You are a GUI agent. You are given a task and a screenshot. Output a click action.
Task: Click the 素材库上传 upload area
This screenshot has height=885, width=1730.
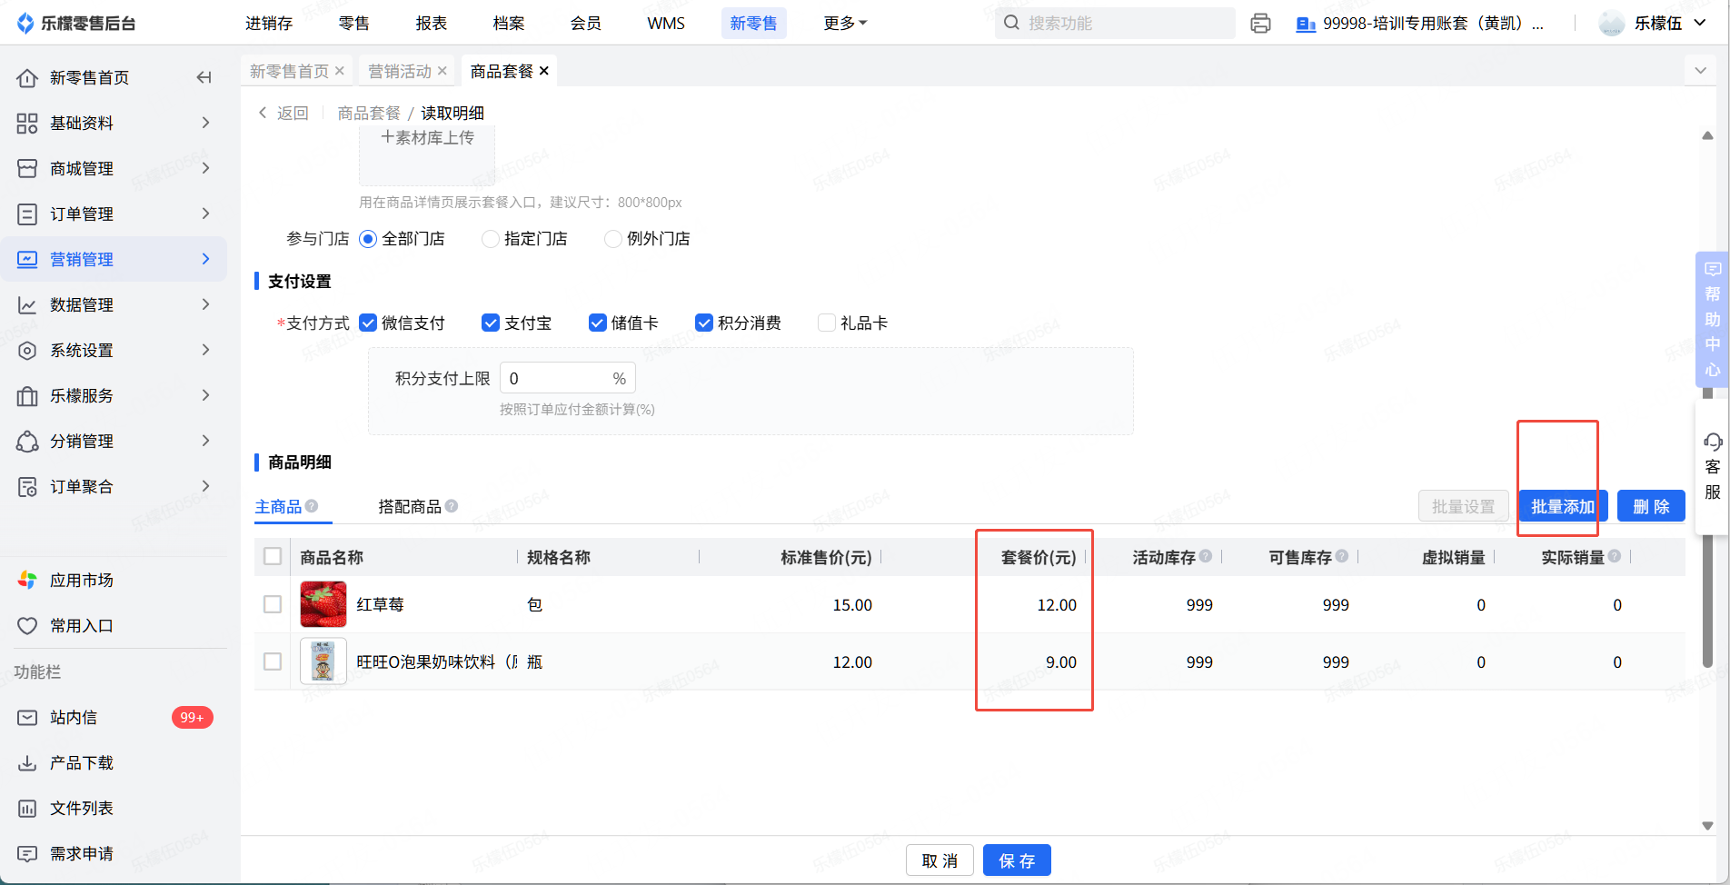(x=427, y=154)
